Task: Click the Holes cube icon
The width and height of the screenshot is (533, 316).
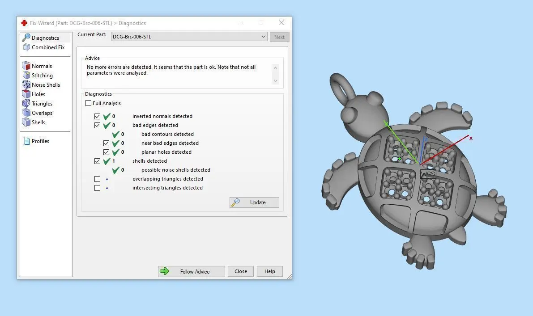Action: pyautogui.click(x=26, y=94)
